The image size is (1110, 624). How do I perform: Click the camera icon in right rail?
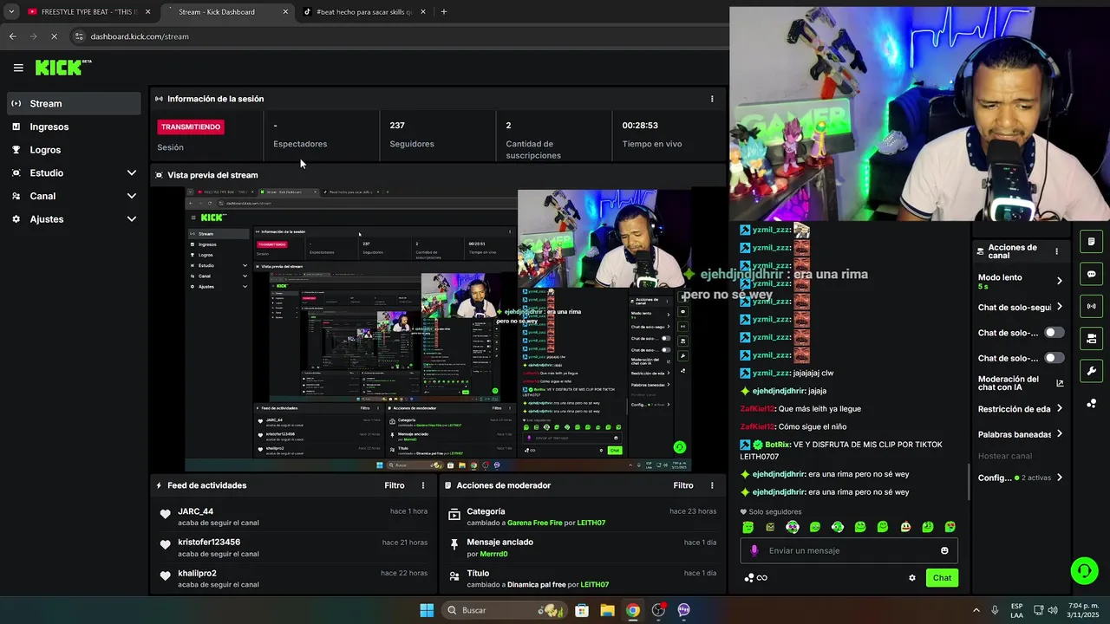coord(1091,338)
